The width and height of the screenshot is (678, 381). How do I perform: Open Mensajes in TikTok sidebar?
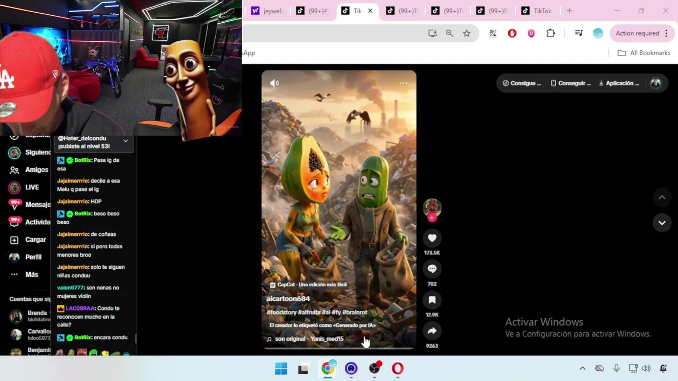coord(31,204)
